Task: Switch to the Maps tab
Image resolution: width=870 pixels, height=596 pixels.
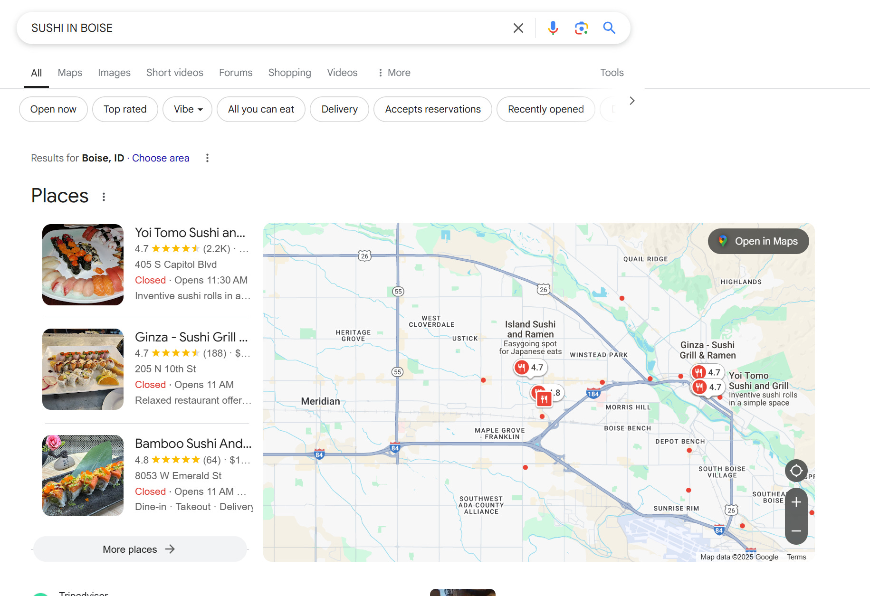Action: [x=70, y=73]
